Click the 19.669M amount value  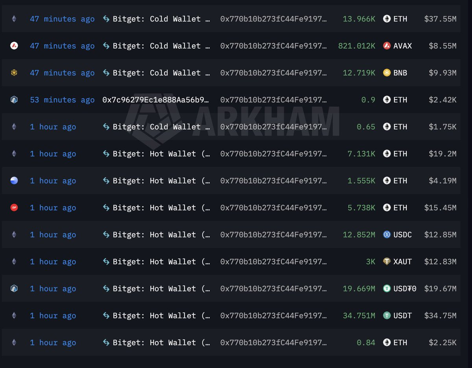[x=359, y=289]
